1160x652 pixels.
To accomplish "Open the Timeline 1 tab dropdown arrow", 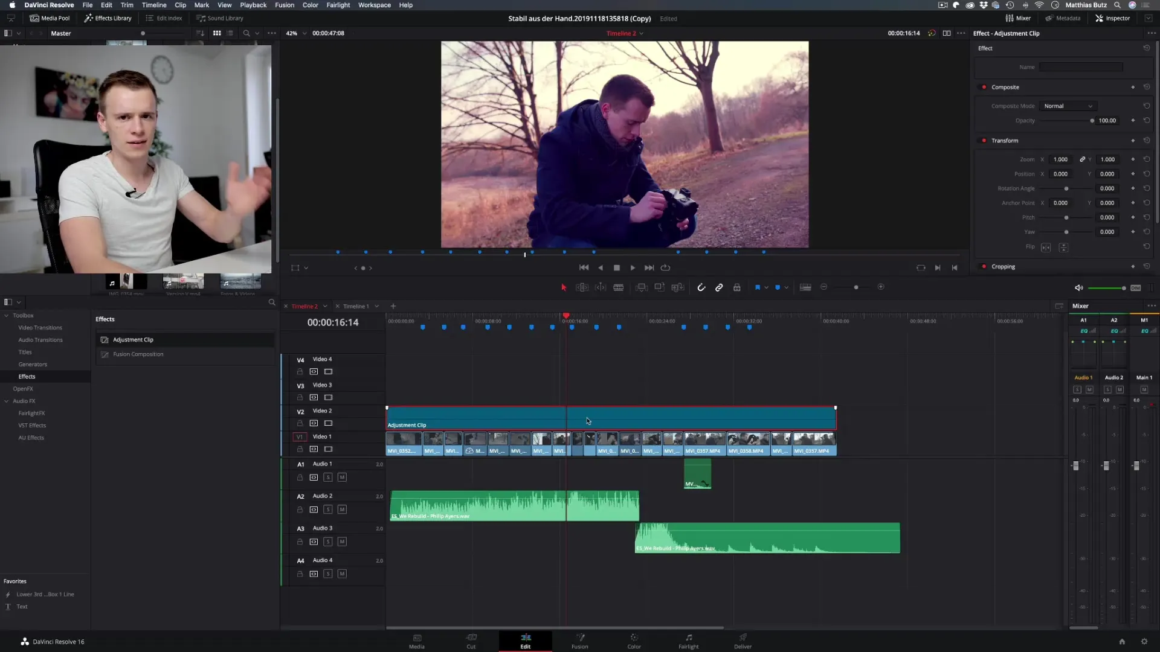I will click(x=377, y=307).
